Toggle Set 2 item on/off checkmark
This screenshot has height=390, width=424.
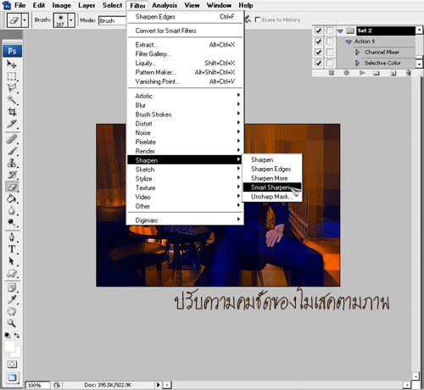[318, 31]
